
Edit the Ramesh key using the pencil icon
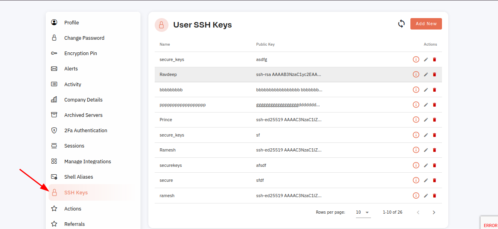[426, 150]
